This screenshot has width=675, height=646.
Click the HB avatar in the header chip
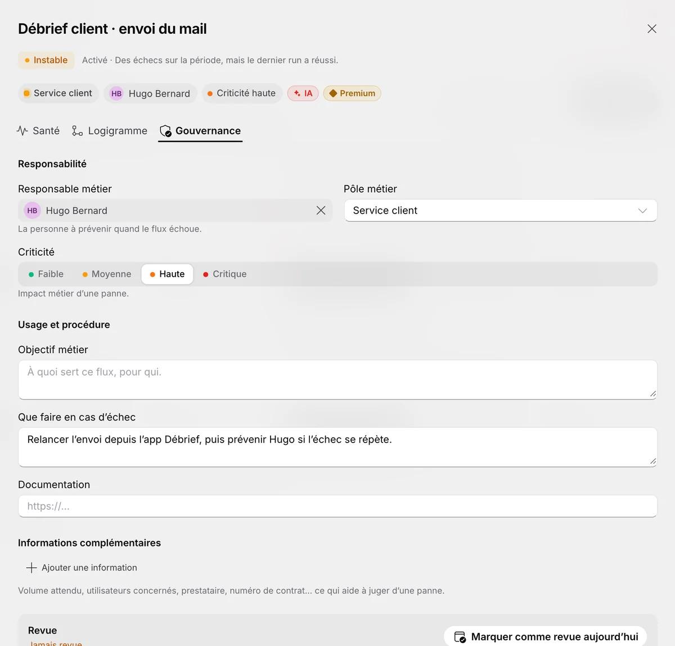tap(116, 93)
